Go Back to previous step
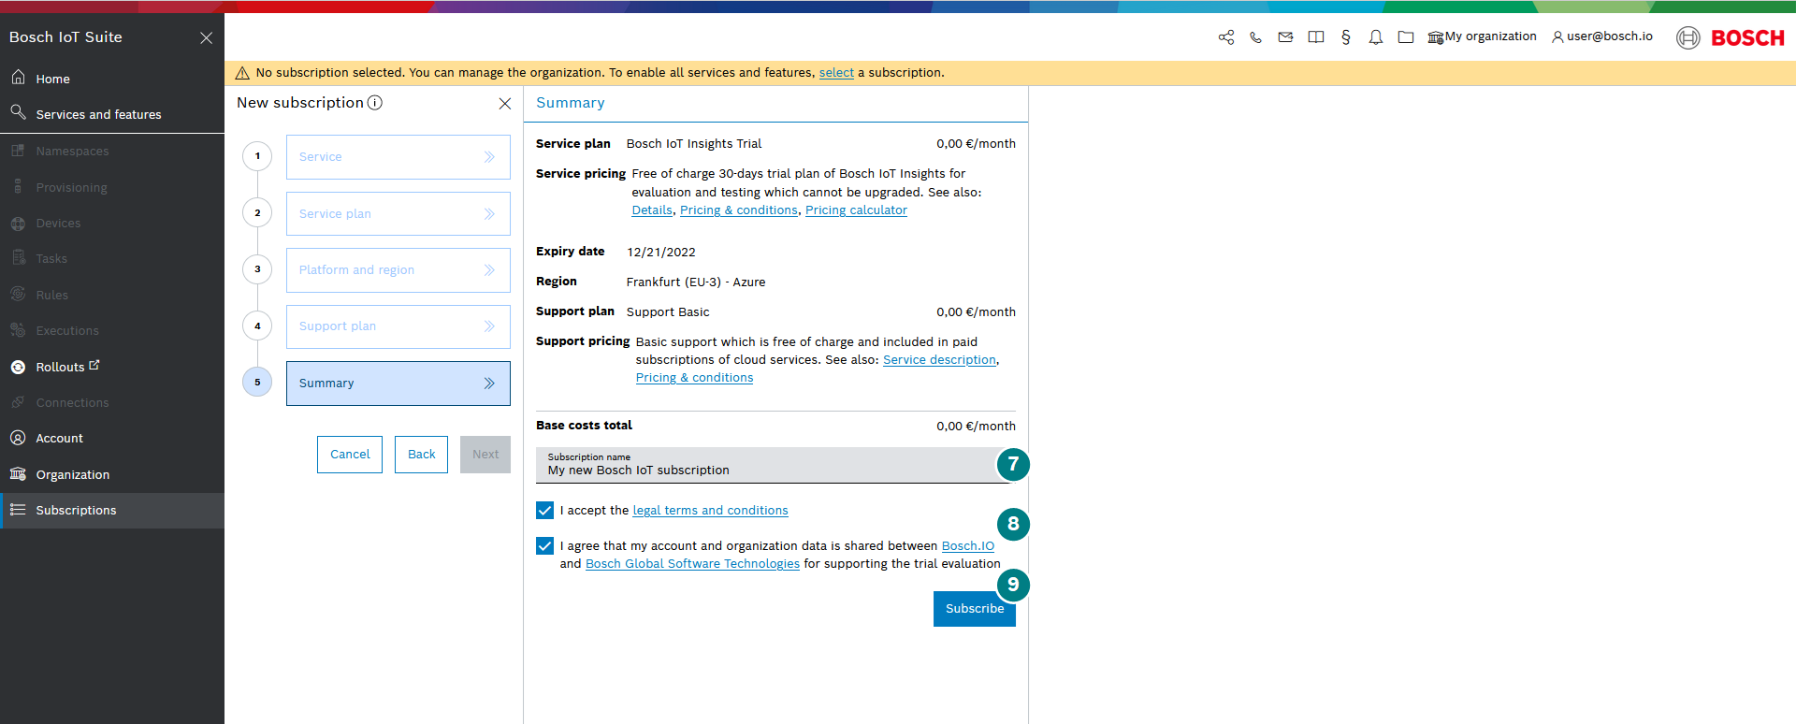This screenshot has width=1796, height=724. [421, 455]
